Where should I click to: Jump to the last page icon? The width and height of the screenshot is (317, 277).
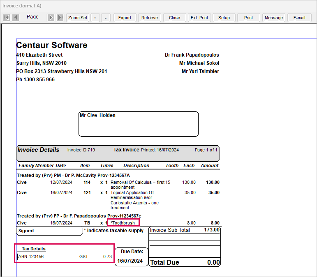coord(60,18)
